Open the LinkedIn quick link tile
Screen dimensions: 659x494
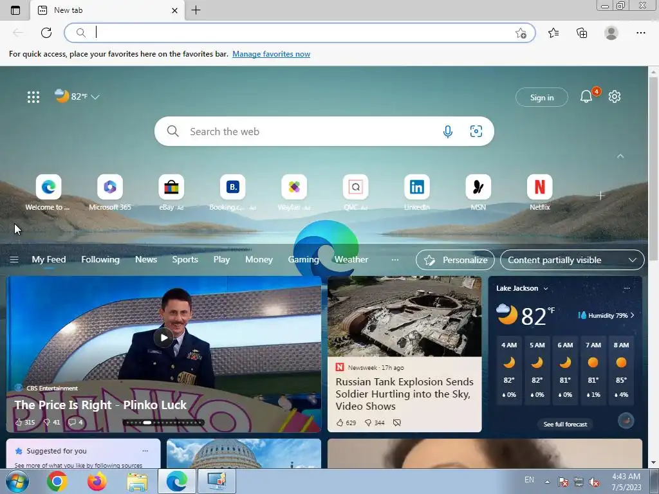(x=417, y=193)
